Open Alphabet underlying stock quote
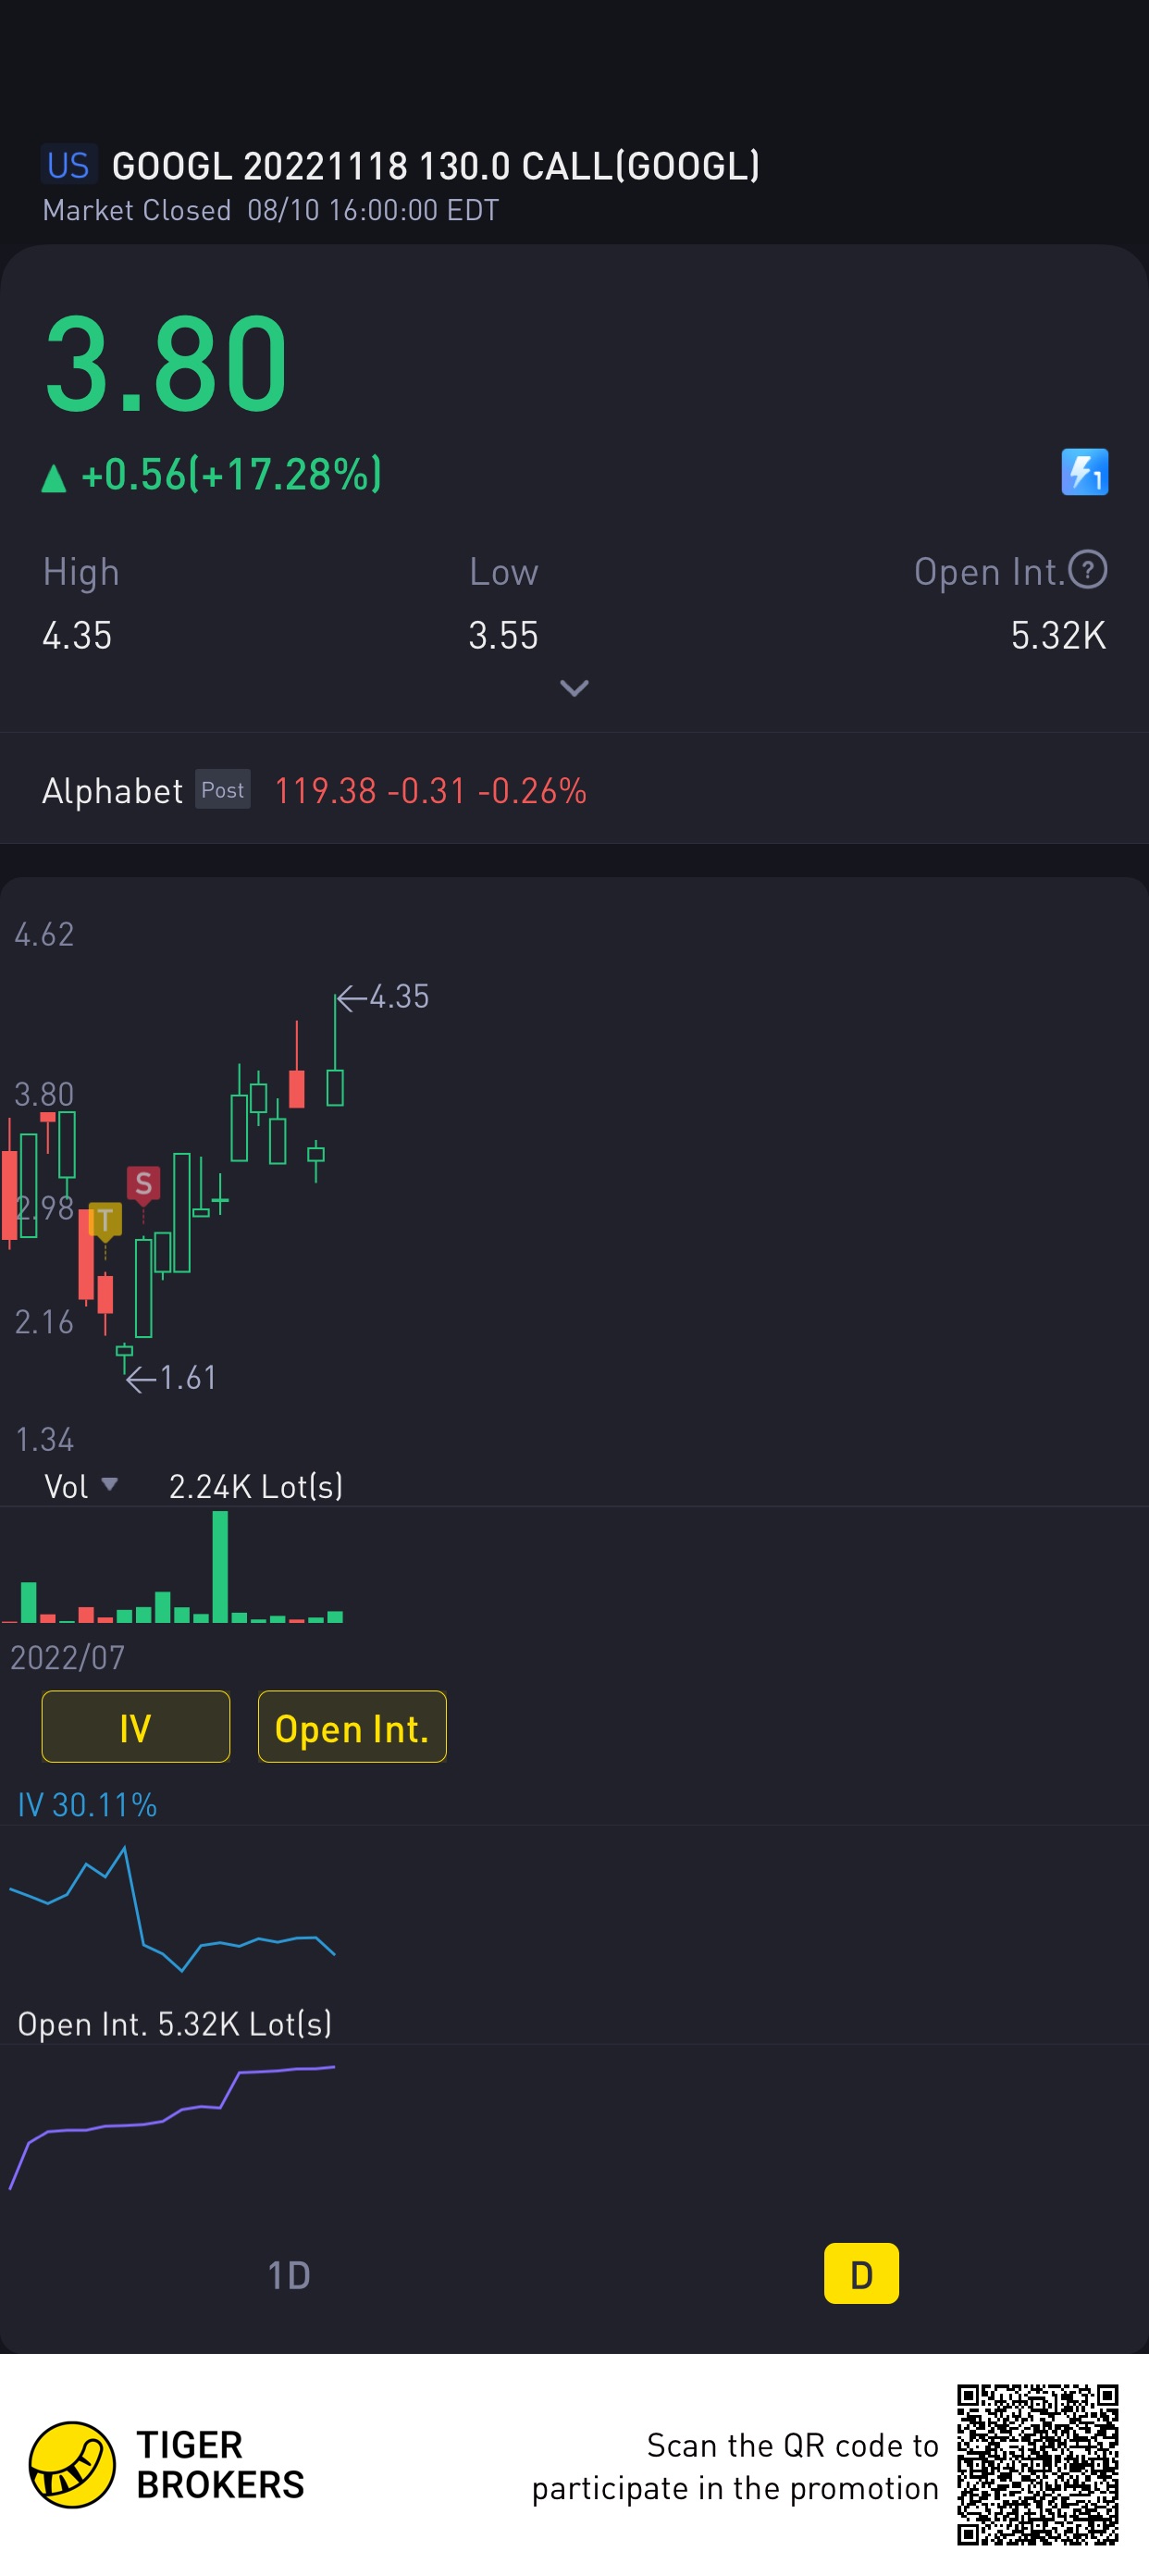The image size is (1149, 2576). tap(112, 791)
